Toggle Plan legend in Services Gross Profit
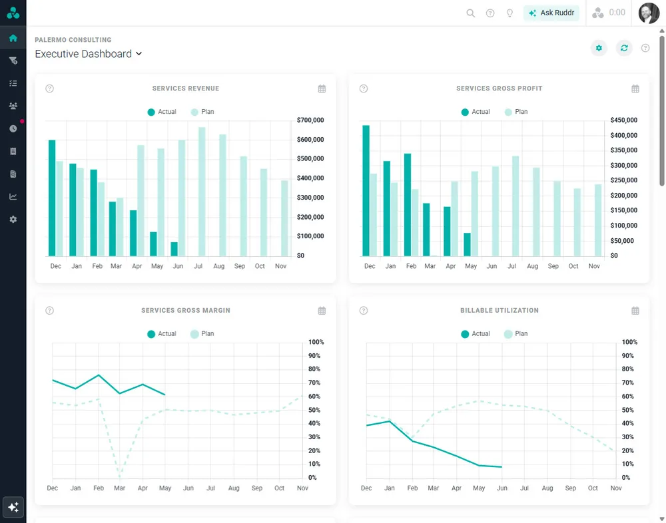 516,112
